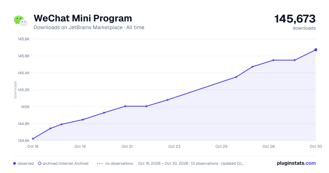This screenshot has height=173, width=329.
Task: Click the archived legend hollow circle
Action: 40,163
